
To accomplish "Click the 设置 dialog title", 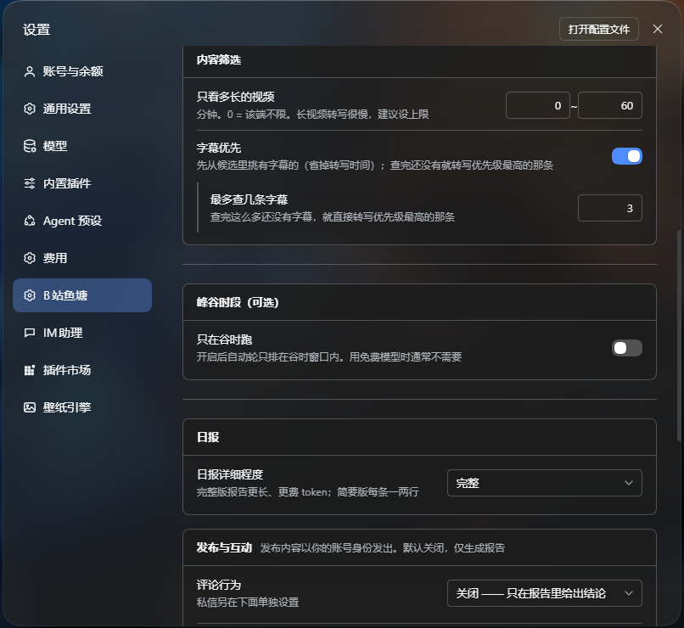I will [x=36, y=30].
